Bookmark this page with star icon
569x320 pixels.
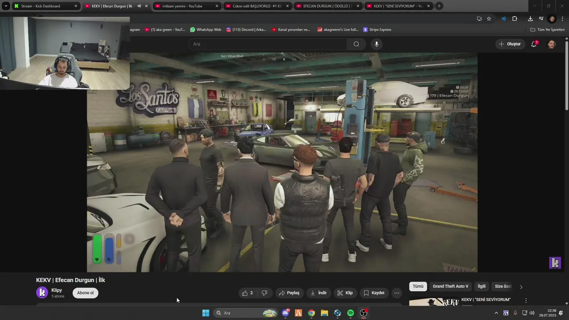click(489, 19)
